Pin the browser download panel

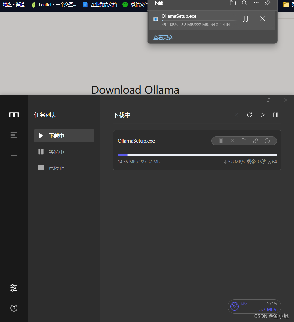[268, 3]
